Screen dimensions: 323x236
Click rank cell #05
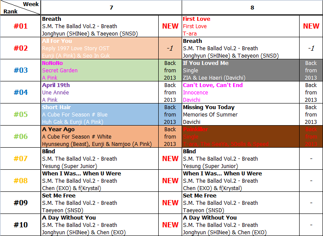pos(20,114)
